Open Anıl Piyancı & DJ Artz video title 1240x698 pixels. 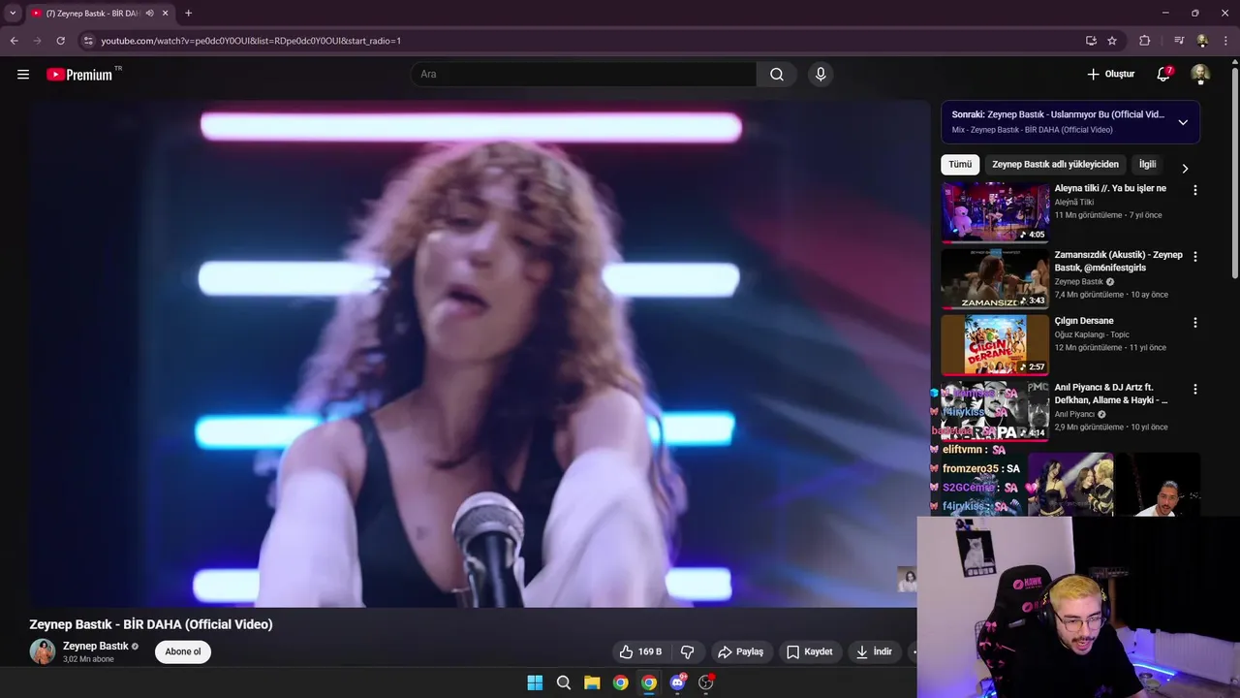1111,394
